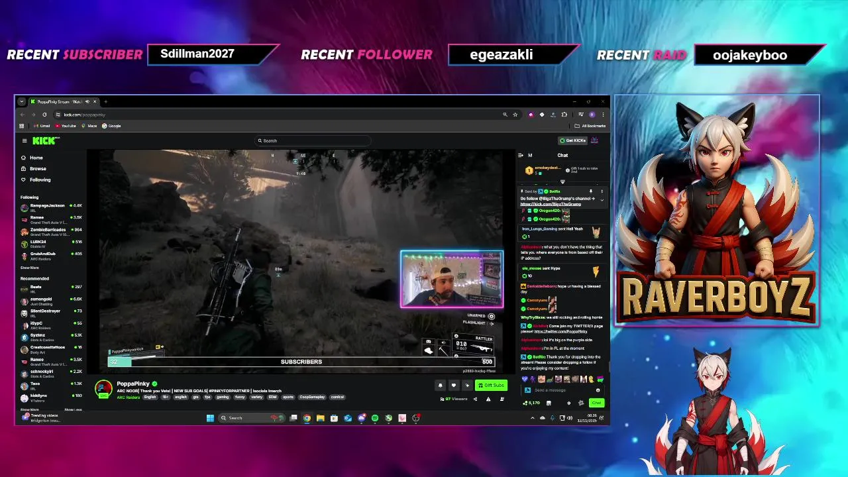Toggle stream notifications bell
Screen dimensions: 848x477
point(440,385)
